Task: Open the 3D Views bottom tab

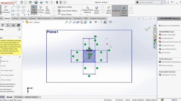Action: (x=18, y=97)
